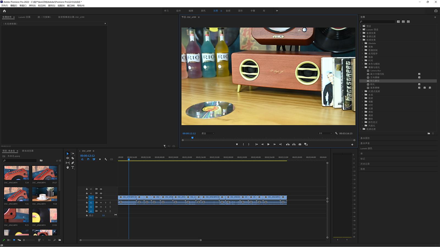The image size is (440, 247).
Task: Mute audio track A1
Action: coord(101,203)
